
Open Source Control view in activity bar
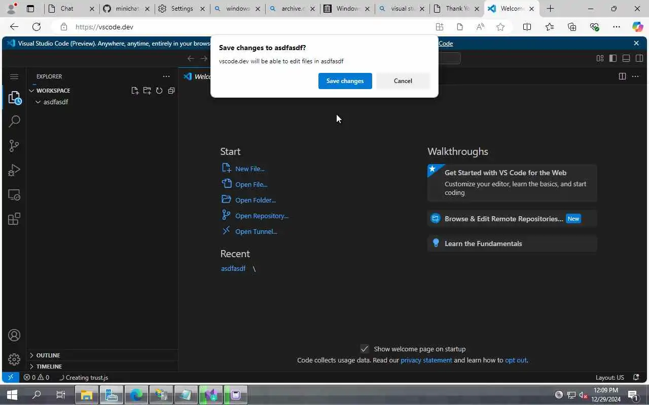pos(14,145)
